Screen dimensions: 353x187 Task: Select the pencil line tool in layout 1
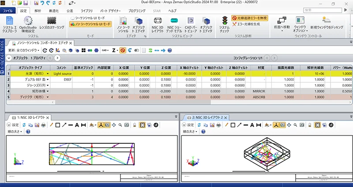(51, 125)
